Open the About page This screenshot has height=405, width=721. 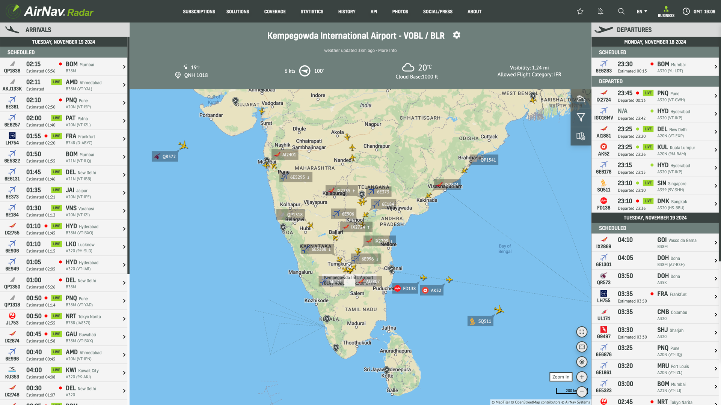(x=474, y=12)
